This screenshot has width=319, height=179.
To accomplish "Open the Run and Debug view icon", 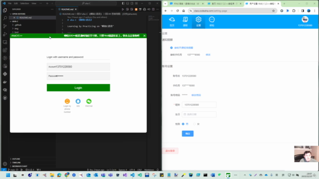I will pyautogui.click(x=5, y=34).
